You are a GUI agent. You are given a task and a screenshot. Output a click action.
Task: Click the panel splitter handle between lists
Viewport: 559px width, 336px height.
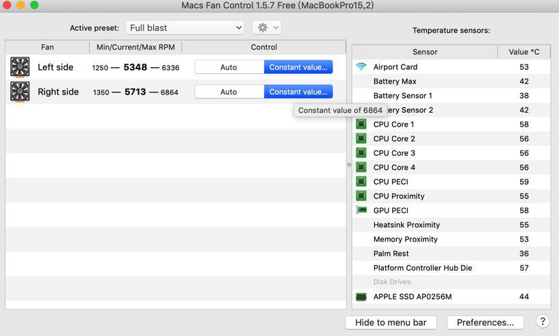[349, 165]
